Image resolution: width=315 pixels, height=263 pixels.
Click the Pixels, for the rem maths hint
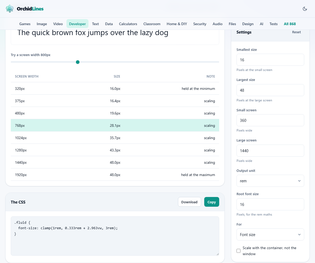(x=254, y=215)
